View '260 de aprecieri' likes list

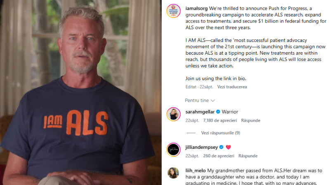[x=219, y=156]
